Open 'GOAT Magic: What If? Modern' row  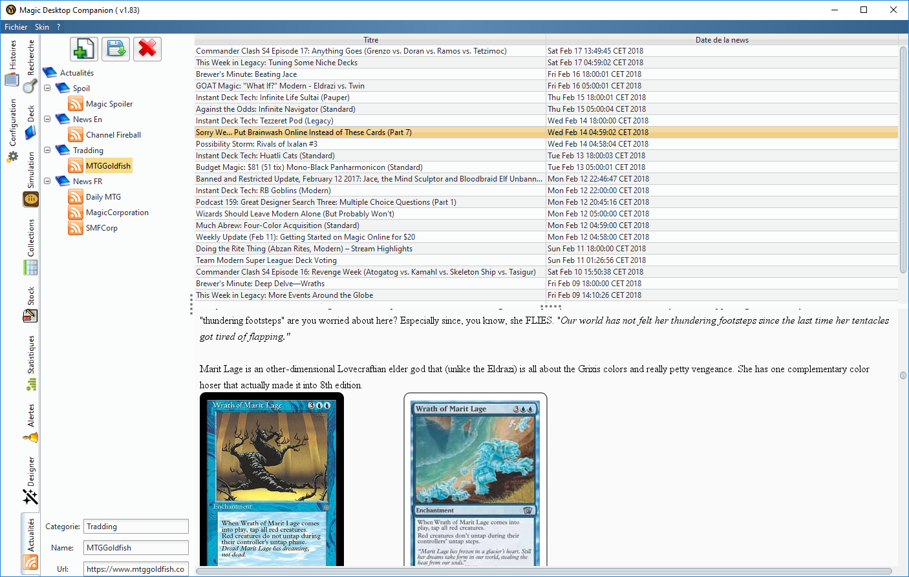pyautogui.click(x=546, y=86)
